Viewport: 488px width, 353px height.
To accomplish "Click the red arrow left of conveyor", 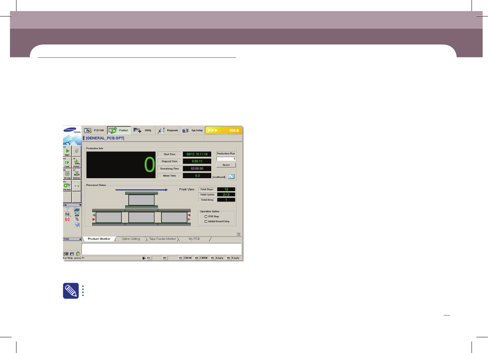I will [94, 220].
